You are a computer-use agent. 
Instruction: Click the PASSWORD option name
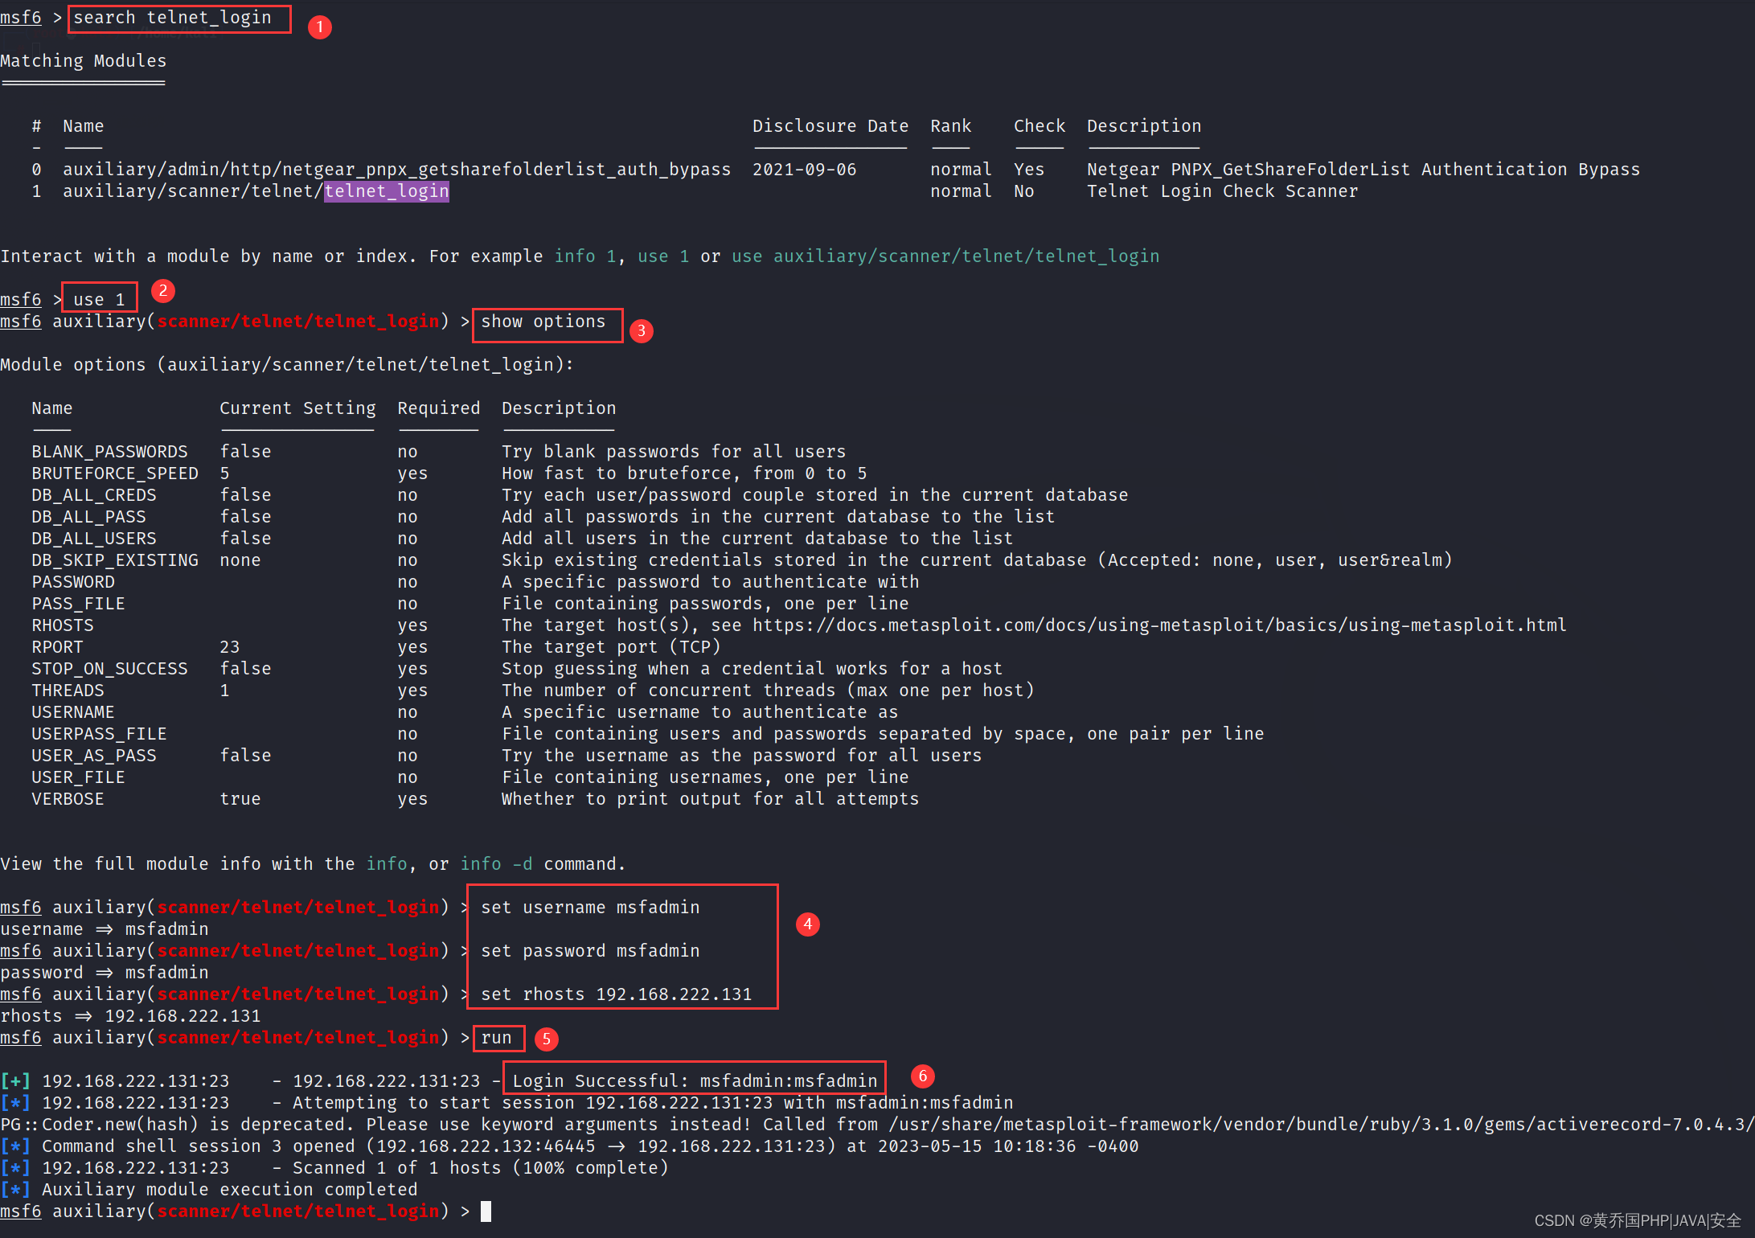coord(73,582)
